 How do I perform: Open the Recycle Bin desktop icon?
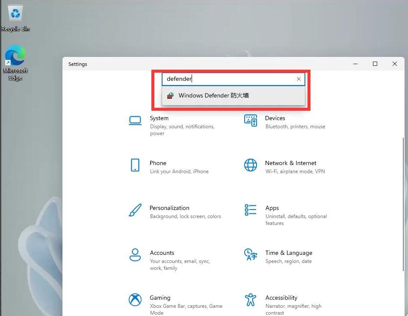pyautogui.click(x=15, y=18)
